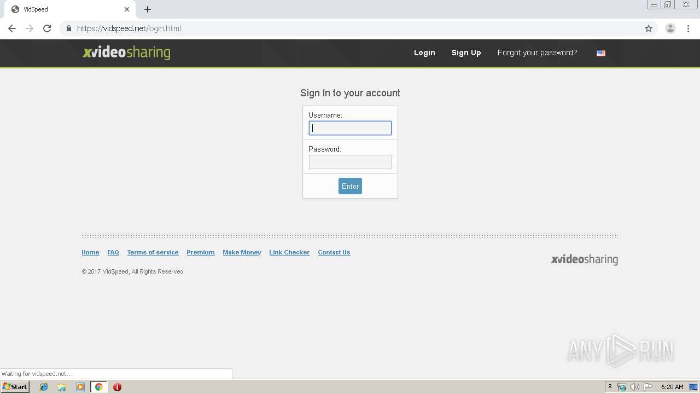Click the browser forward arrow
Image resolution: width=700 pixels, height=394 pixels.
(30, 28)
